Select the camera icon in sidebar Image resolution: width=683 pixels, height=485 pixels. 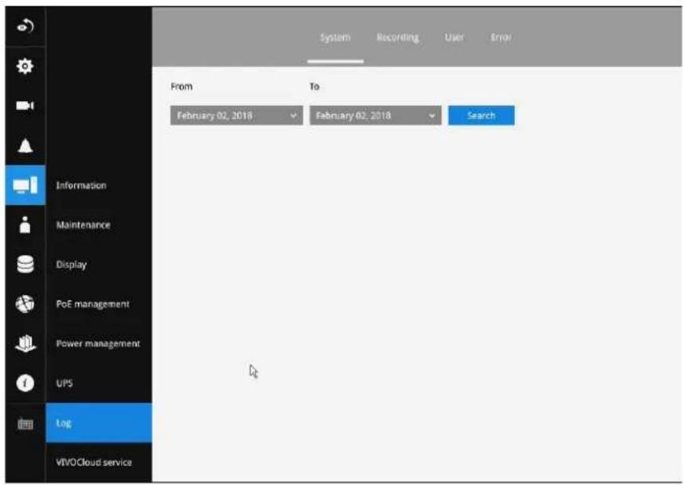pos(25,106)
